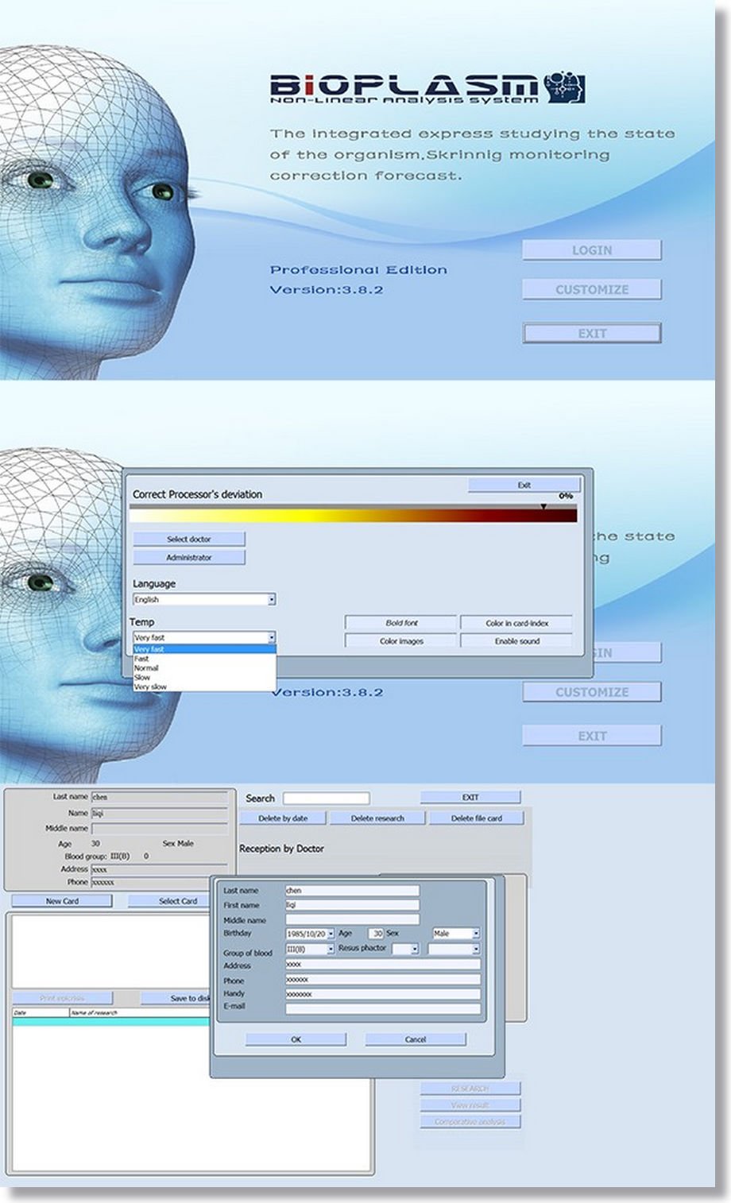Click the Print epicrisis button
Image resolution: width=731 pixels, height=1203 pixels.
pyautogui.click(x=62, y=998)
